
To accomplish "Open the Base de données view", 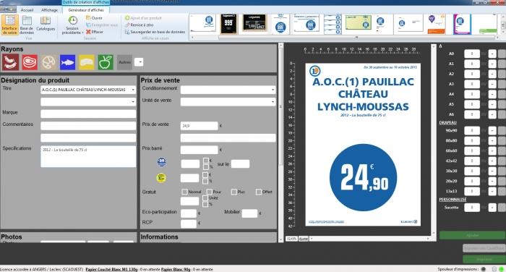I will click(27, 24).
